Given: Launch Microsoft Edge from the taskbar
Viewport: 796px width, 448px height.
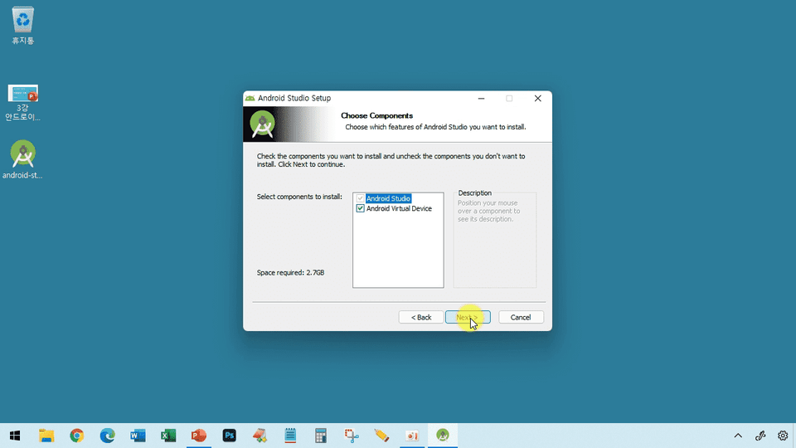Looking at the screenshot, I should pyautogui.click(x=107, y=436).
